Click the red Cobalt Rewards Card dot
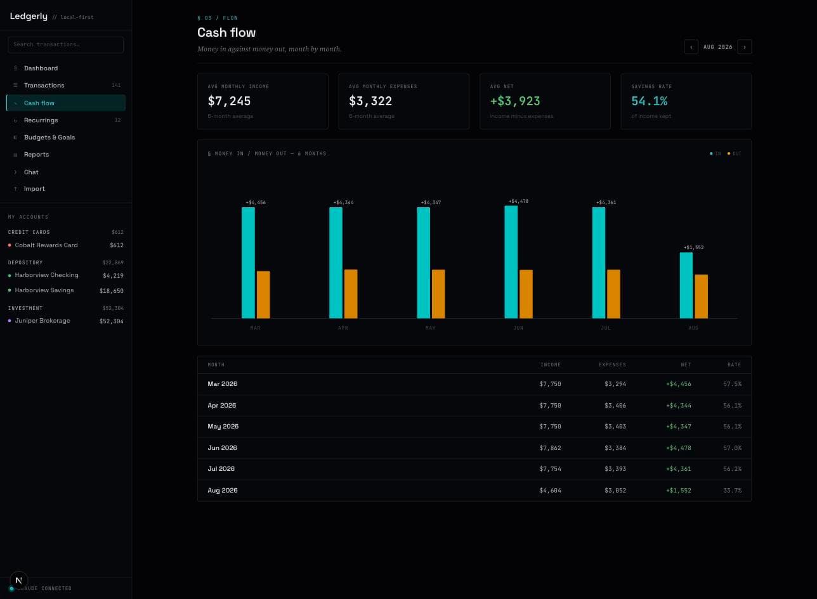 10,245
